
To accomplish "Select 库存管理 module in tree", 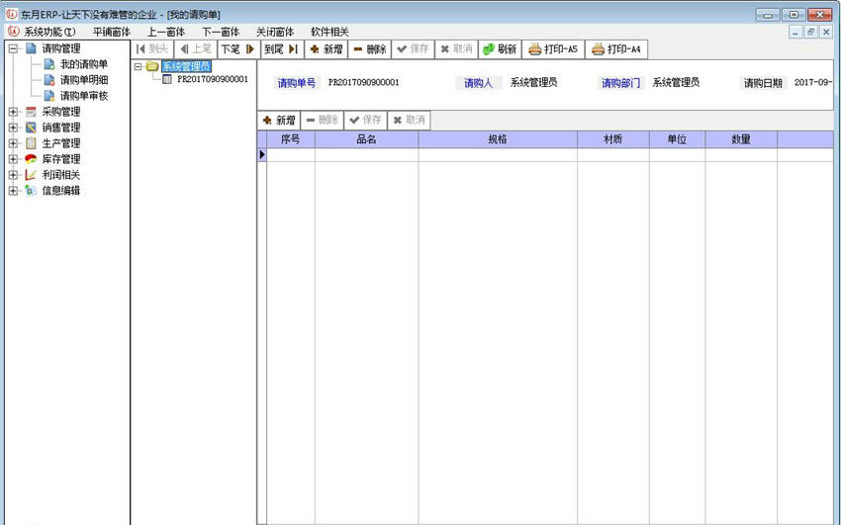I will pyautogui.click(x=61, y=159).
